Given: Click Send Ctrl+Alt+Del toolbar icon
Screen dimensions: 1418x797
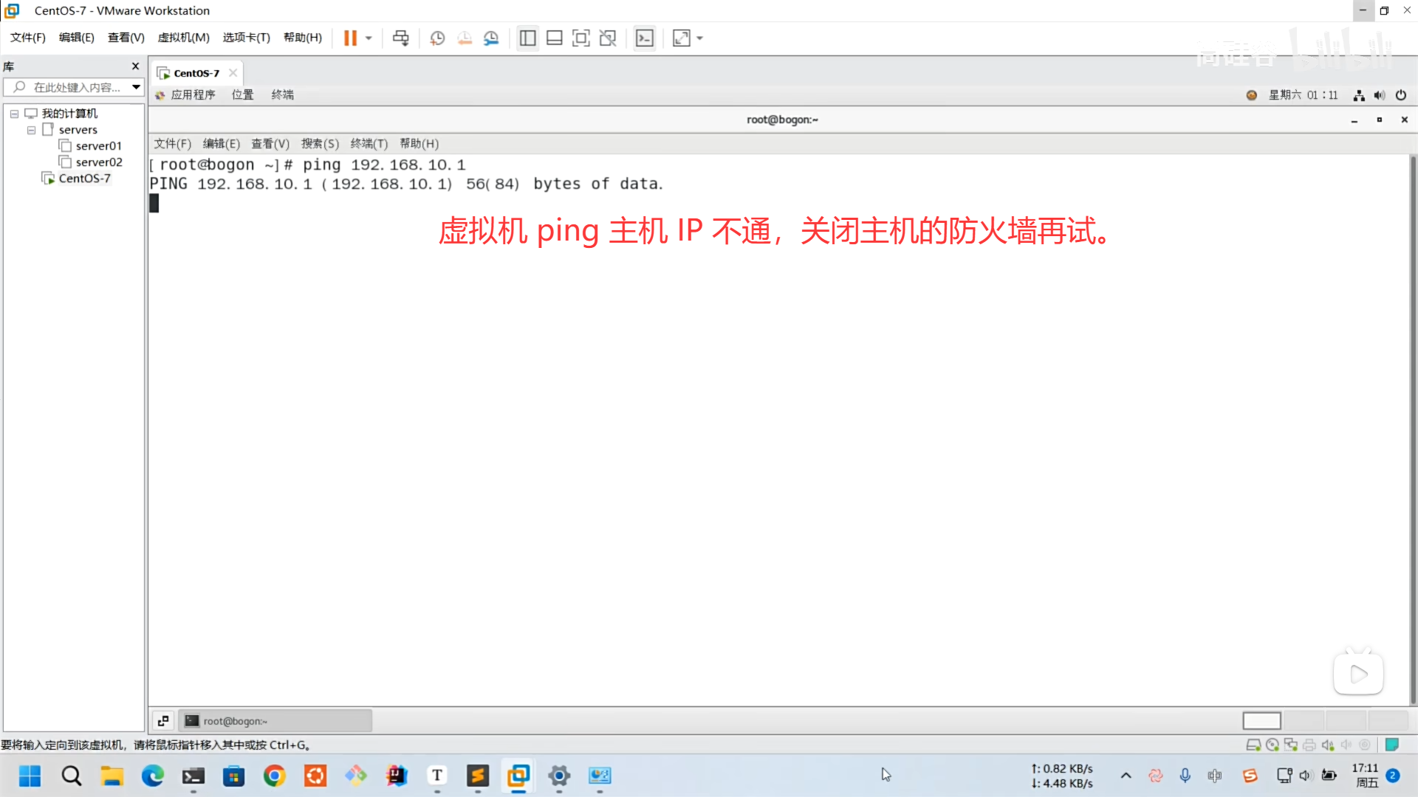Looking at the screenshot, I should [x=400, y=38].
